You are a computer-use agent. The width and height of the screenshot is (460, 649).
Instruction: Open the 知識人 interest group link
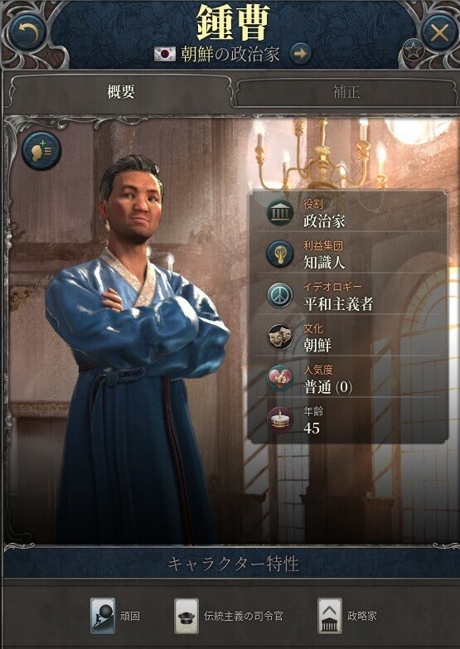coord(324,263)
